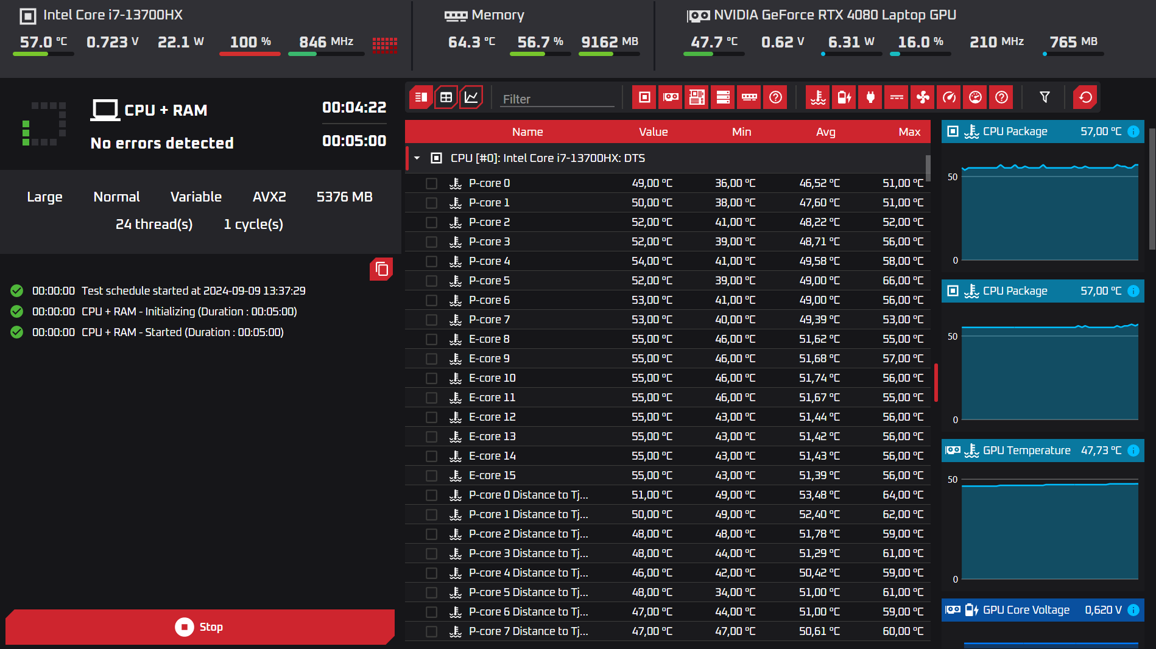Check the P-core 0 checkbox
The height and width of the screenshot is (649, 1156).
(431, 183)
